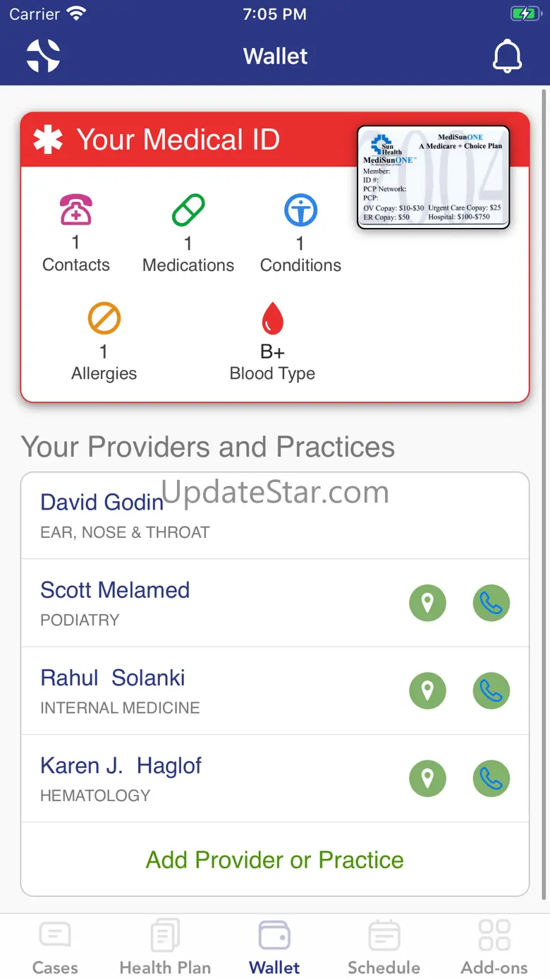Call Rahul Solanki's office
The height and width of the screenshot is (979, 550).
[x=491, y=690]
